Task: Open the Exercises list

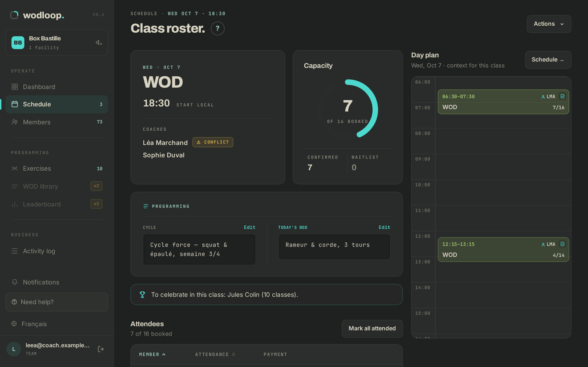Action: pyautogui.click(x=57, y=168)
